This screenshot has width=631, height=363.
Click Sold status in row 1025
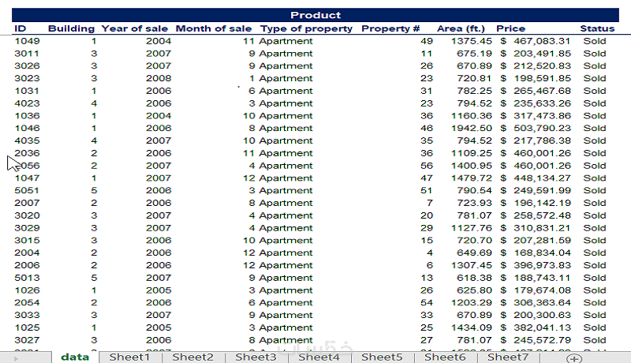595,327
